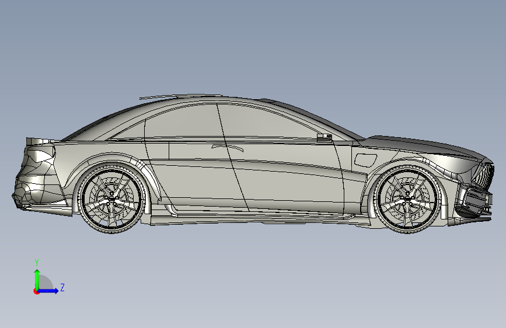Select the rear wheel of the car model
Image resolution: width=506 pixels, height=328 pixels.
point(111,198)
